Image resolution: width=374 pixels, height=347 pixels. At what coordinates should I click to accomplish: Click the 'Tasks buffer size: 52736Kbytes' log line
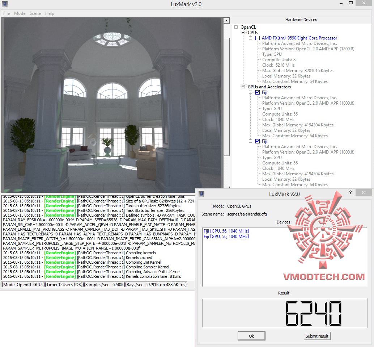[x=92, y=206]
